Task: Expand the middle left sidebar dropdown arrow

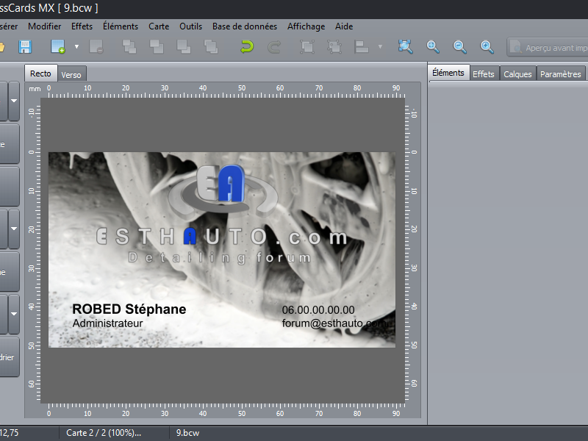Action: tap(14, 229)
